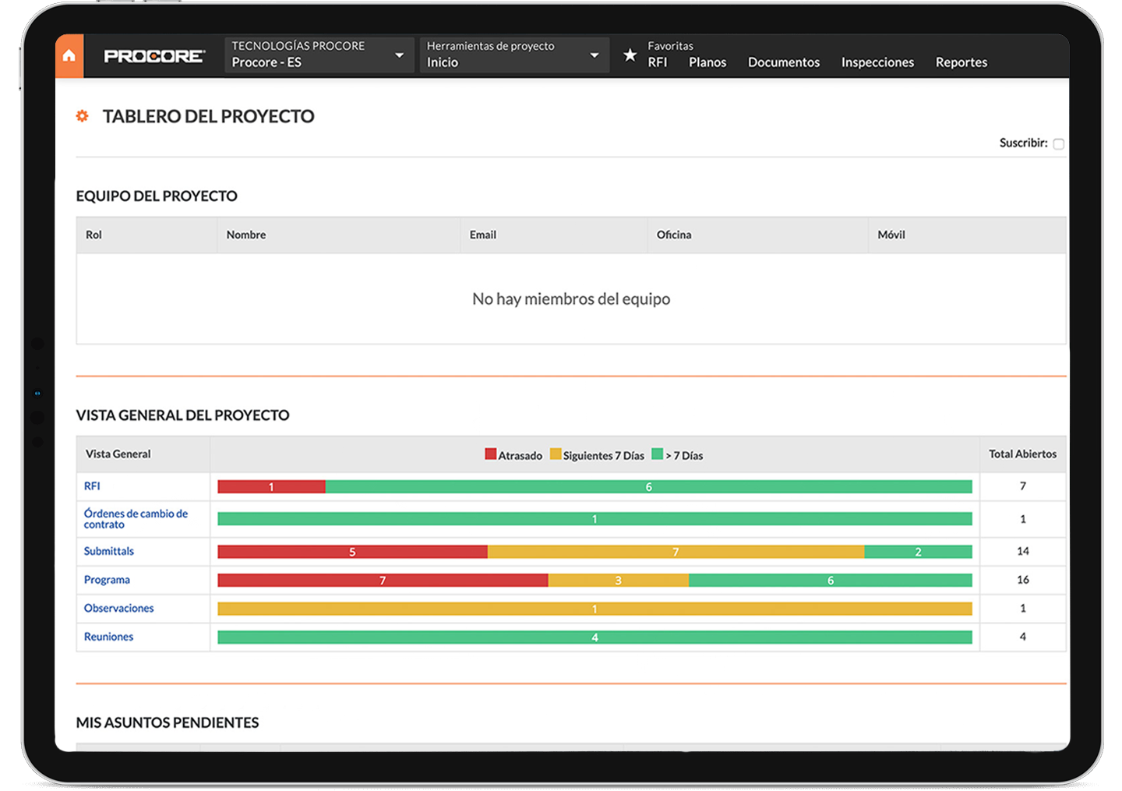
Task: Open the Procore - ES project dropdown
Action: [319, 55]
